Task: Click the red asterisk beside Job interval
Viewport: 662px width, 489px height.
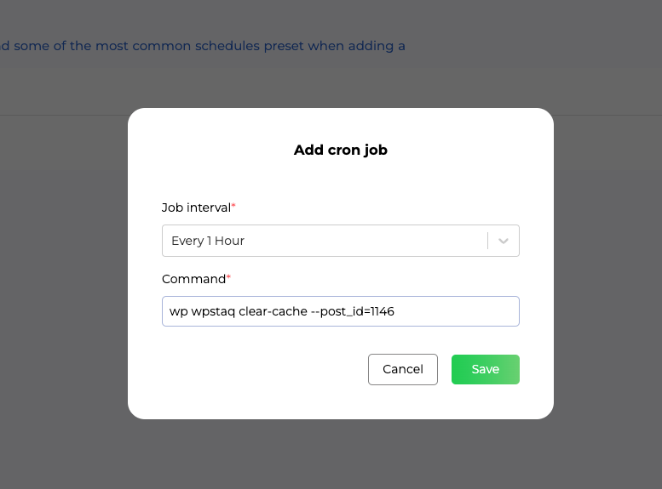Action: [233, 207]
